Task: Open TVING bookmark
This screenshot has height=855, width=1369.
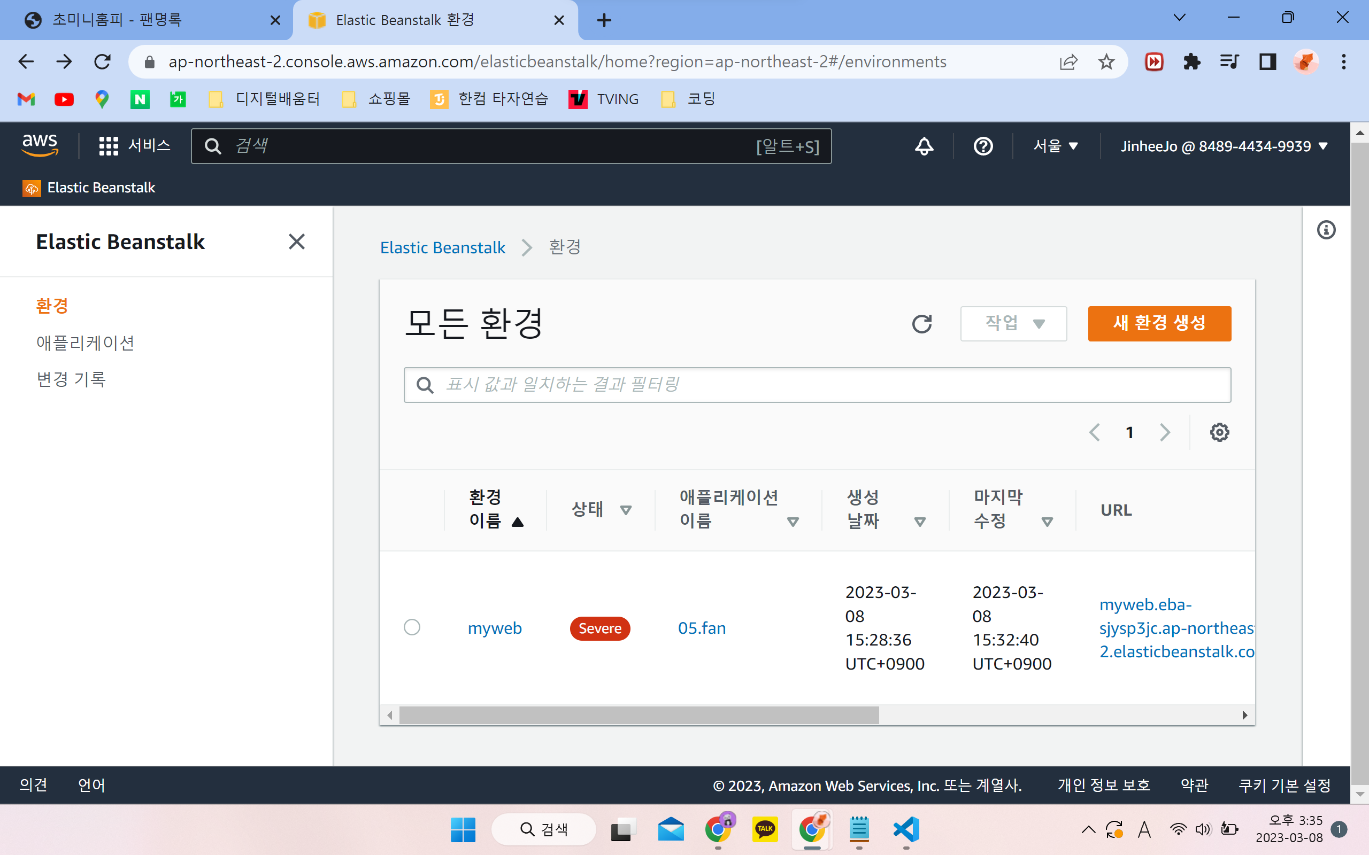Action: [604, 99]
